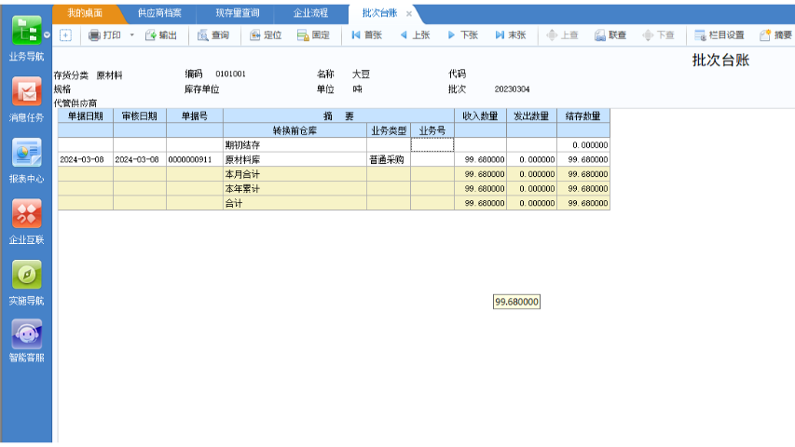Go to last record with 末张
Screen dimensions: 795x447
(511, 35)
